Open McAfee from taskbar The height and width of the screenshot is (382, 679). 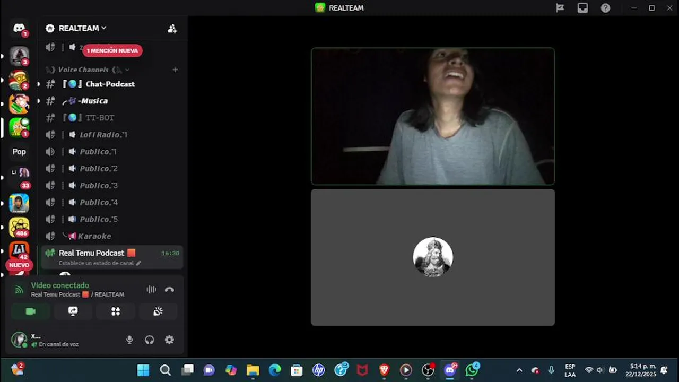tap(362, 370)
